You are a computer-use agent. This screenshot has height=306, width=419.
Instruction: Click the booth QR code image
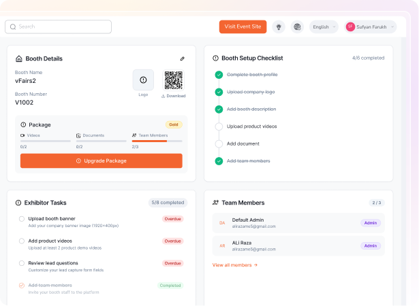[x=174, y=80]
